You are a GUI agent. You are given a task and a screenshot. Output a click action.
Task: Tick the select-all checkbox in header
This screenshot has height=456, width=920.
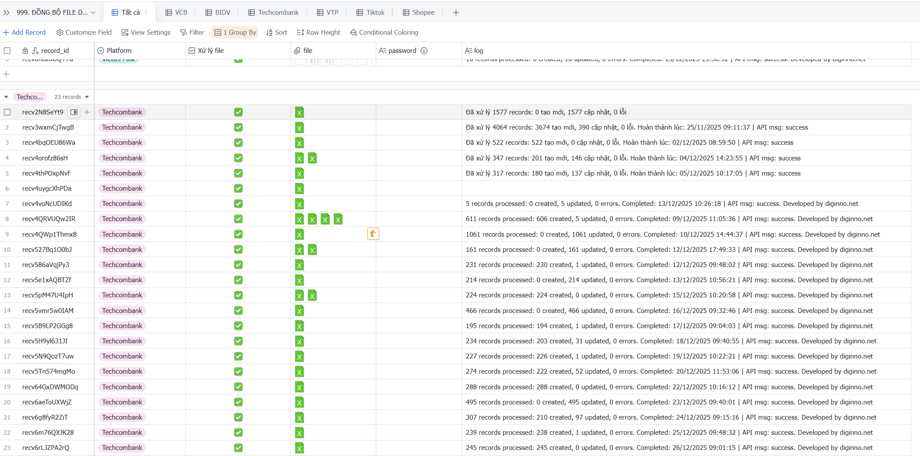[x=7, y=51]
